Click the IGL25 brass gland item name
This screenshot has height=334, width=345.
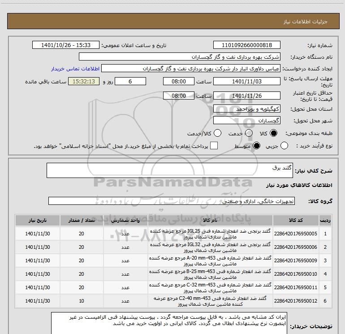[210, 234]
